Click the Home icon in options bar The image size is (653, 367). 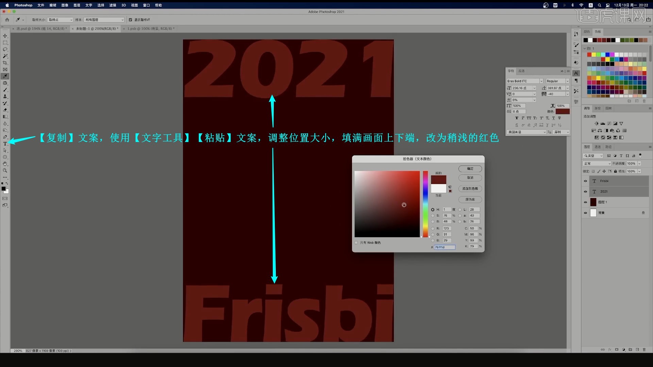click(x=7, y=20)
